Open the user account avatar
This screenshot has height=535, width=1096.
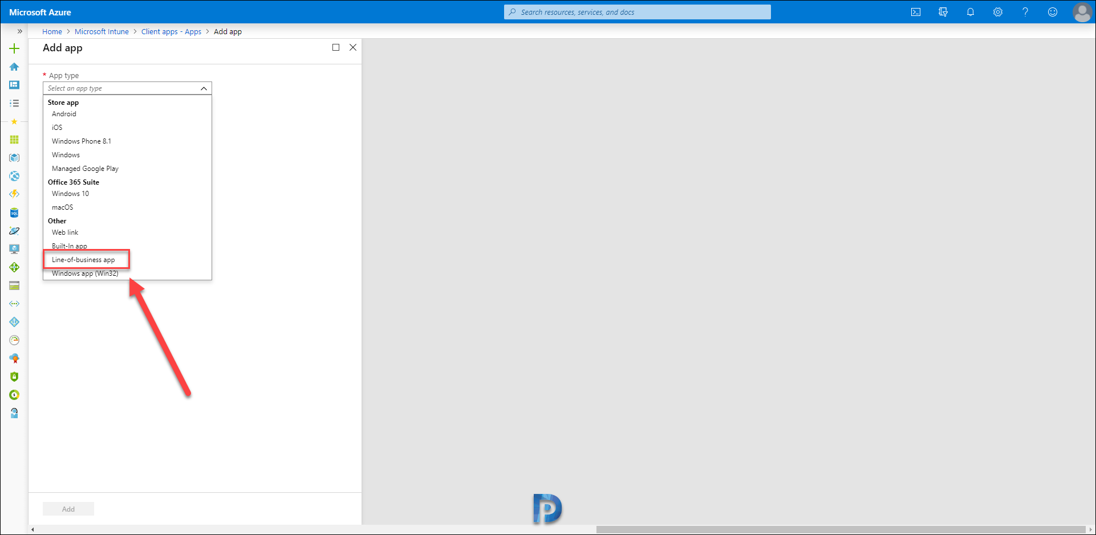click(1082, 12)
